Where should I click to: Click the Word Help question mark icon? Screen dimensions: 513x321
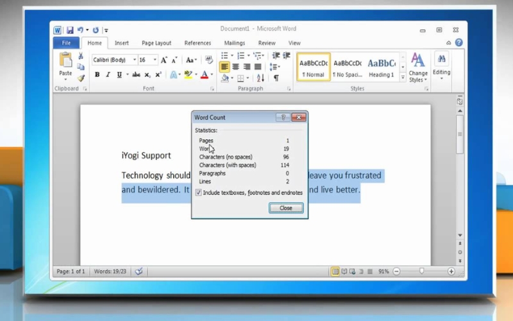[458, 42]
